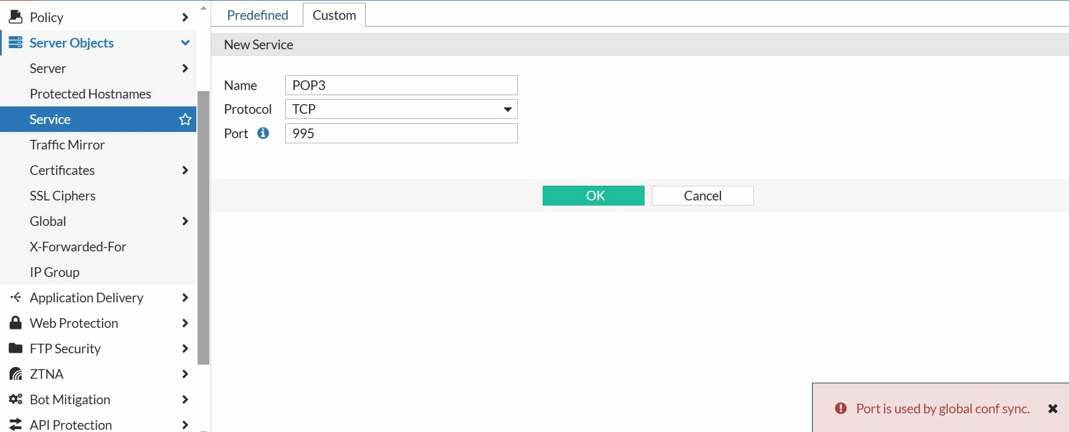Viewport: 1069px width, 432px height.
Task: Expand the Policy submenu chevron
Action: pyautogui.click(x=185, y=18)
